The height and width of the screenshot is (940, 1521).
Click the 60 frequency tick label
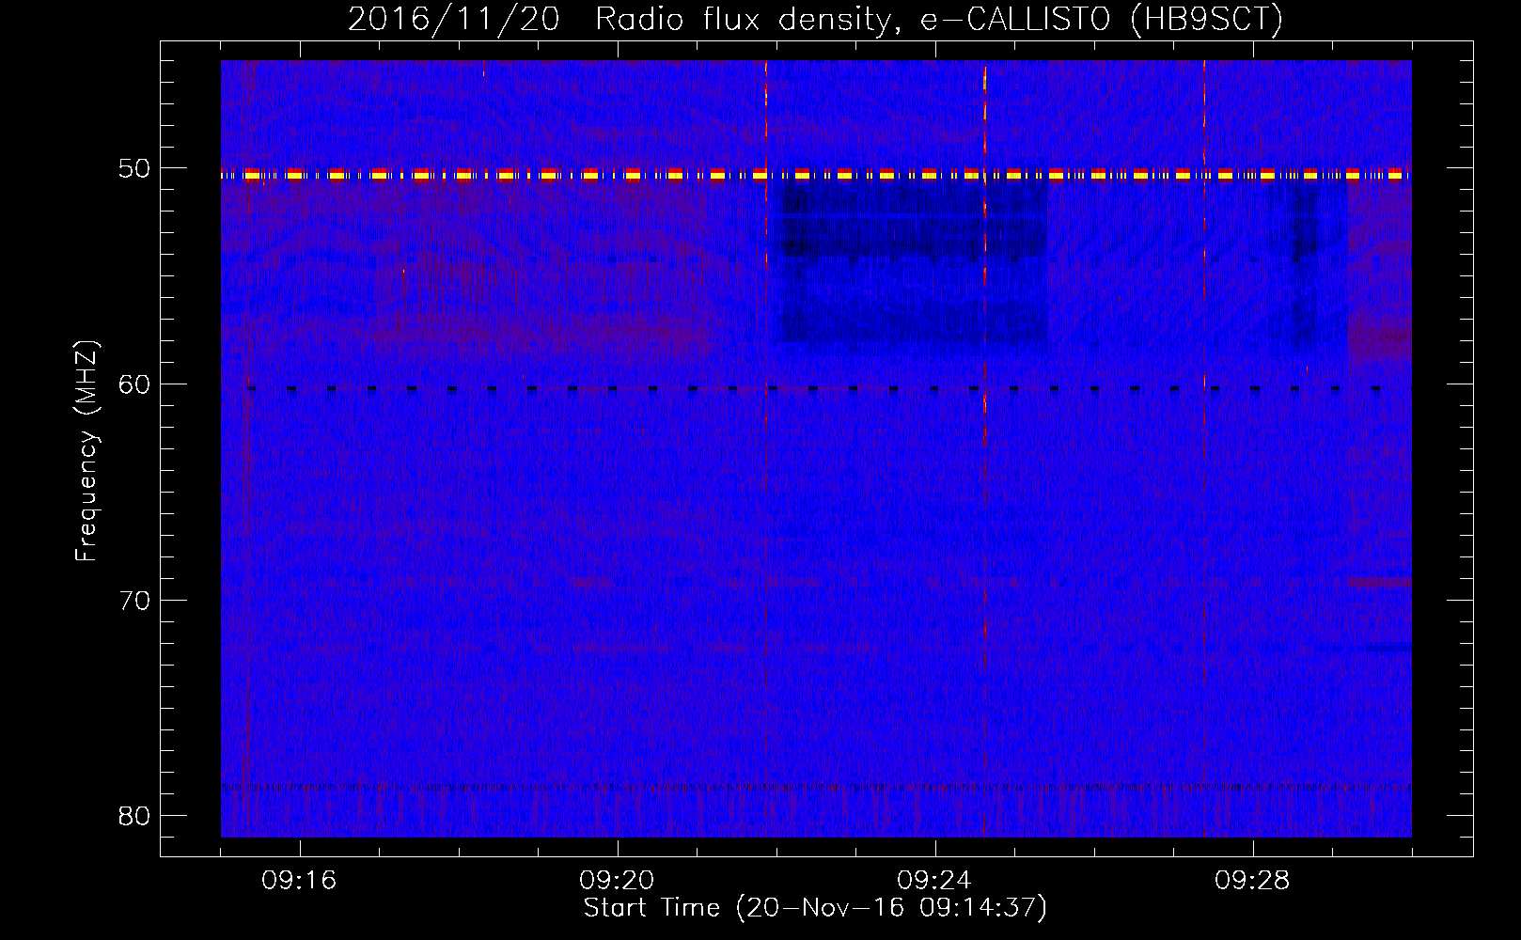click(x=134, y=384)
